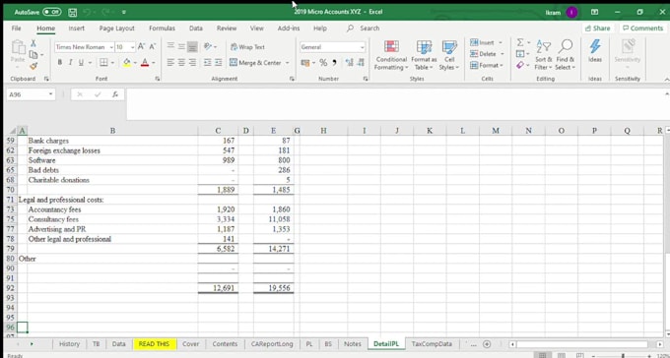Toggle Italic formatting
This screenshot has width=670, height=358.
tap(70, 63)
